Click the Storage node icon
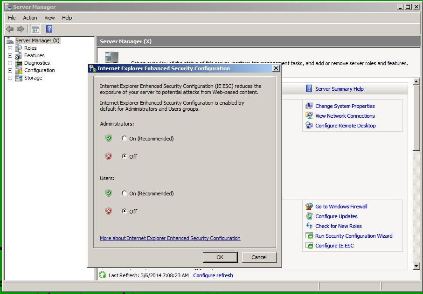 tap(19, 78)
